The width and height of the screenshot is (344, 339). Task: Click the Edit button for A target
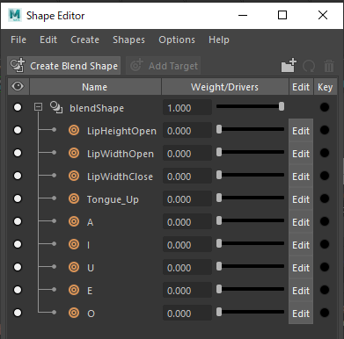coord(301,222)
